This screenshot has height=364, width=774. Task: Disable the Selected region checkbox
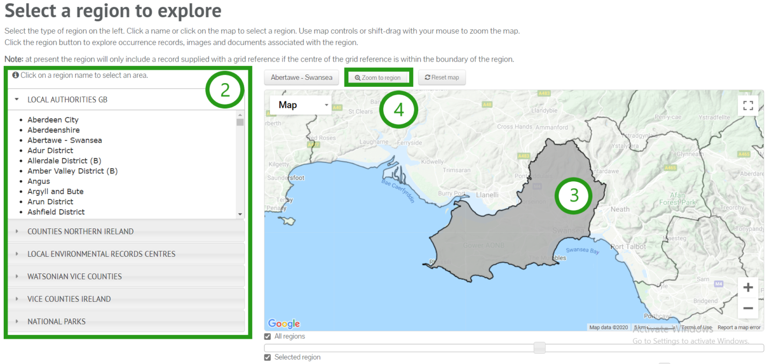coord(267,356)
